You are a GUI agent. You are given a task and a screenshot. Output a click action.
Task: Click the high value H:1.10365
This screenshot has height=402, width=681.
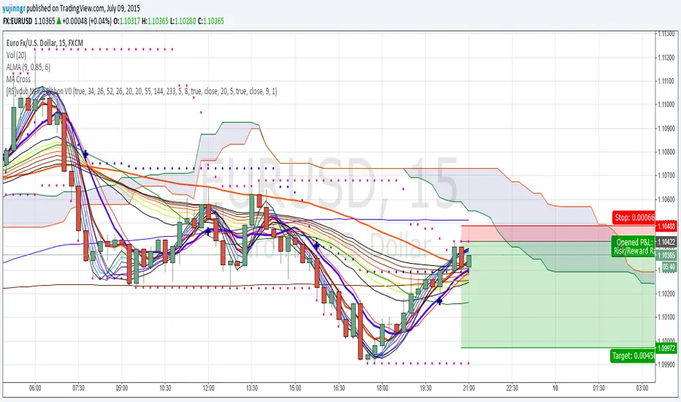click(155, 21)
